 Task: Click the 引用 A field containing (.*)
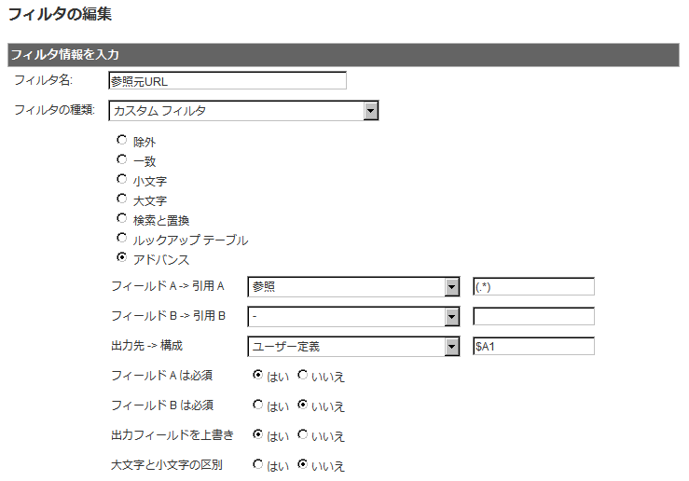point(533,287)
